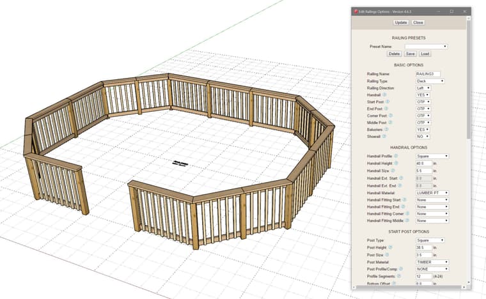The height and width of the screenshot is (299, 486).
Task: Open the Handrail Material LUMBER PT dropdown
Action: pos(432,193)
